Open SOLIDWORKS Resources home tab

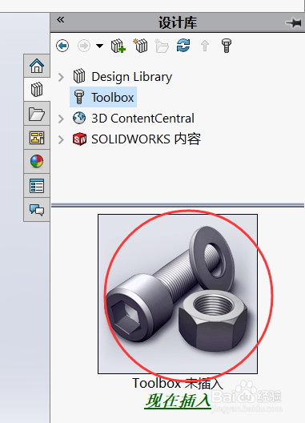pos(37,66)
